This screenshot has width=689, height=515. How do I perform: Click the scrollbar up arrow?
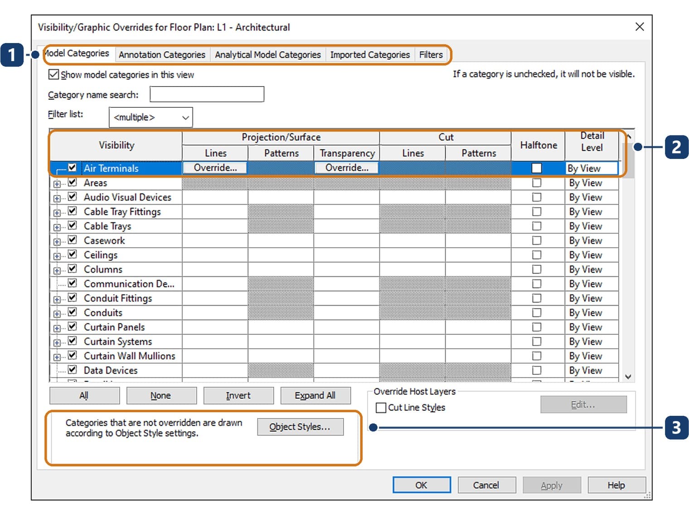pos(628,136)
